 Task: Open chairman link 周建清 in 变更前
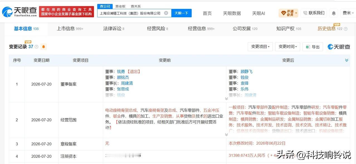coord(127,83)
